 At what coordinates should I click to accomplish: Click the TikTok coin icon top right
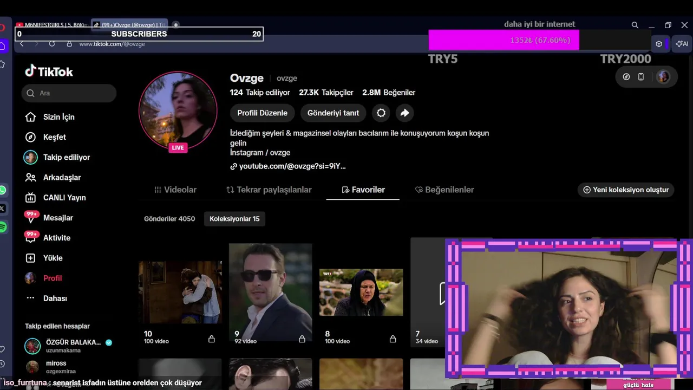(x=626, y=77)
